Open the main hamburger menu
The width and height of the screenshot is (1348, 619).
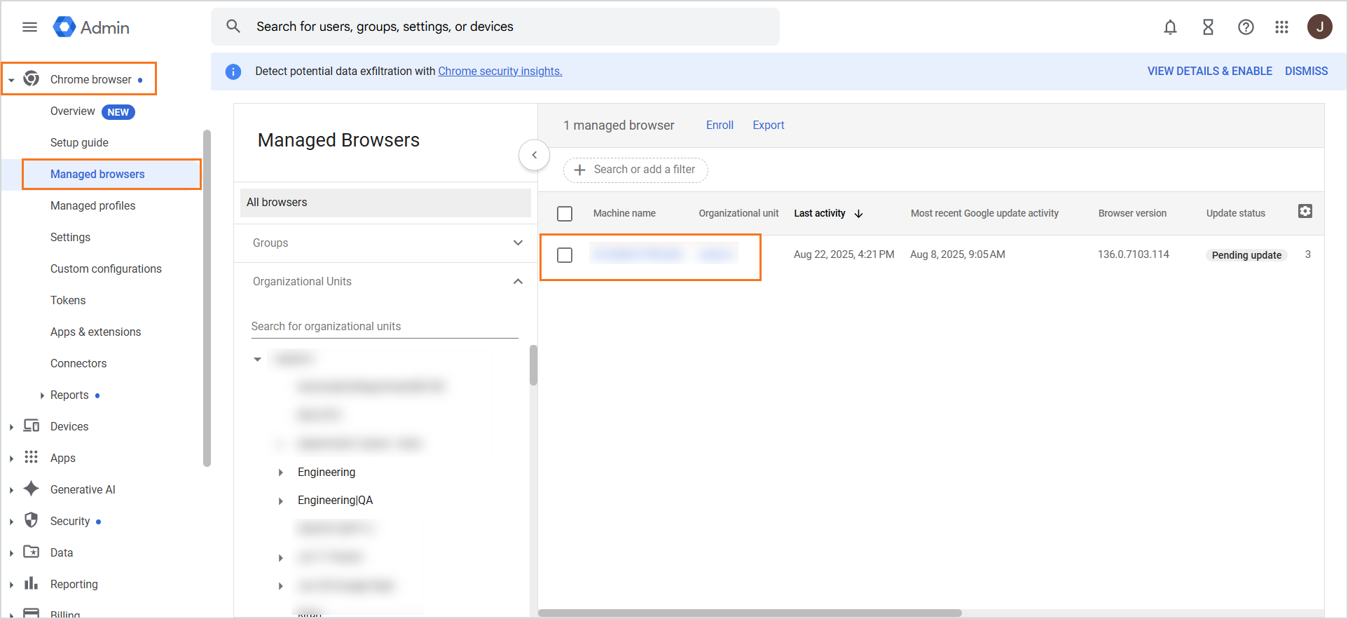tap(29, 27)
